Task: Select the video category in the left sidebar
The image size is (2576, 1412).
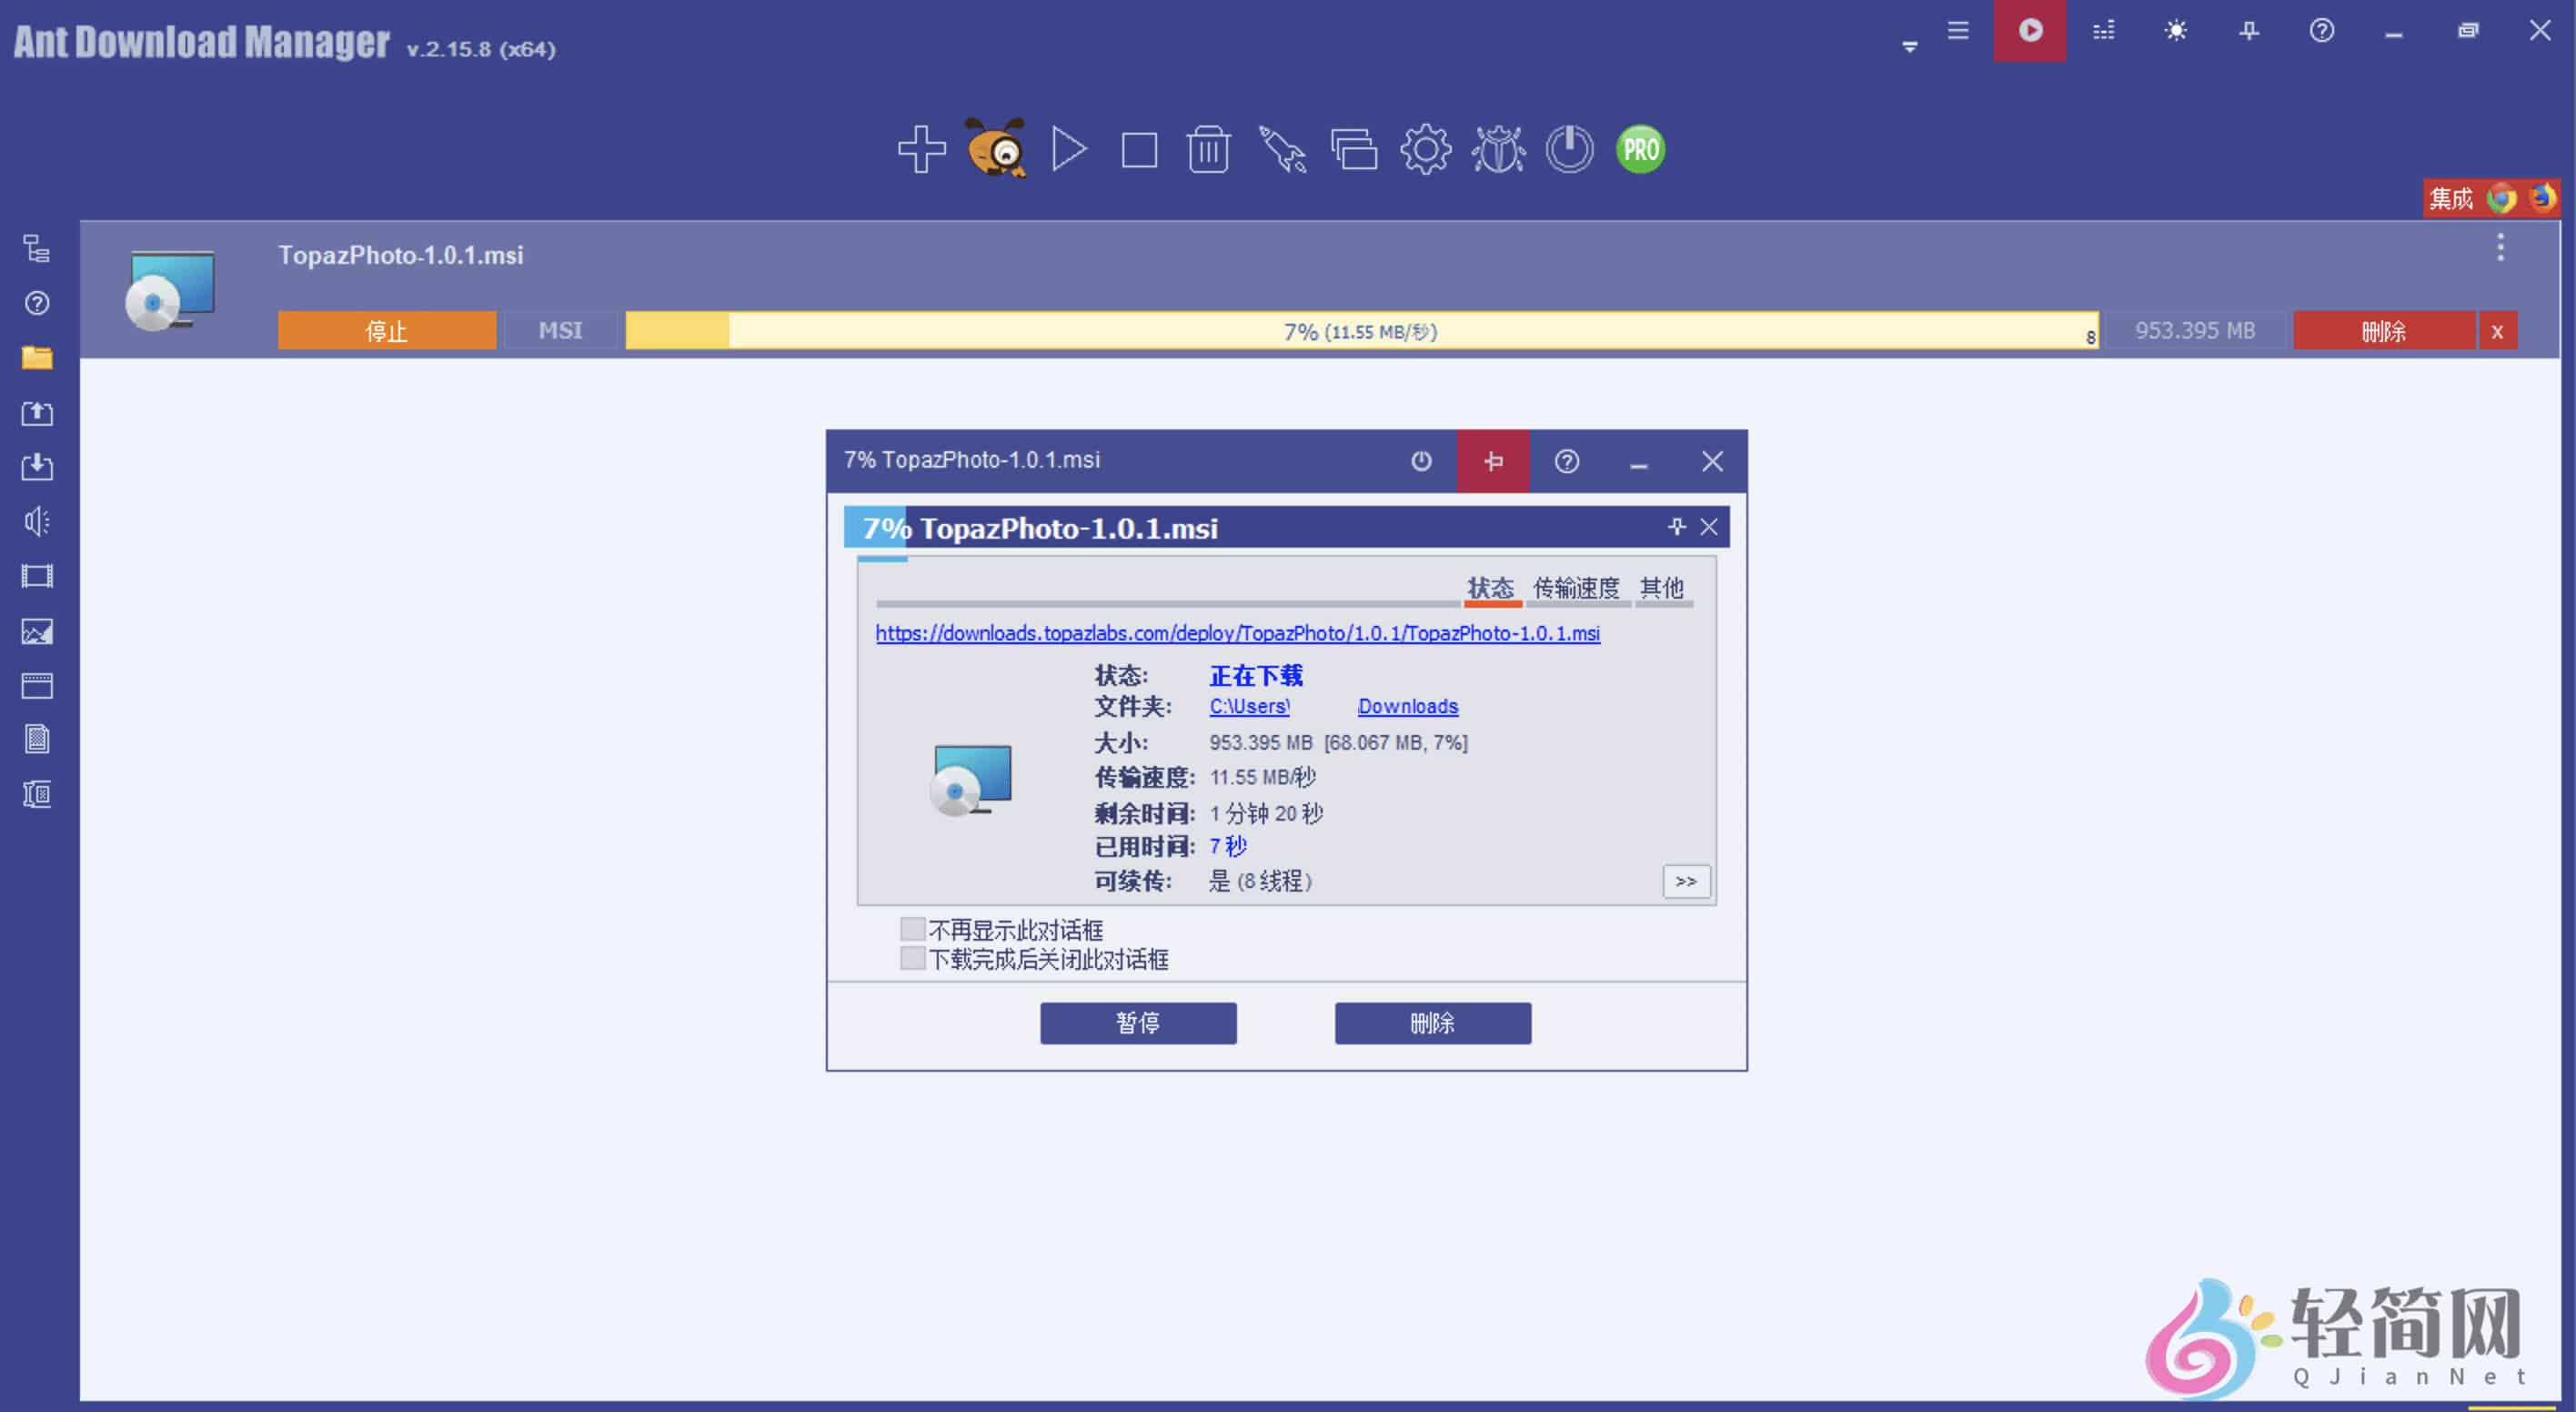Action: tap(36, 575)
